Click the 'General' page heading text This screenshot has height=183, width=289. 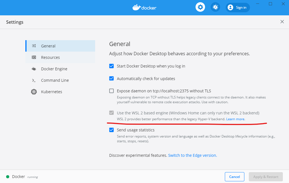click(x=120, y=44)
